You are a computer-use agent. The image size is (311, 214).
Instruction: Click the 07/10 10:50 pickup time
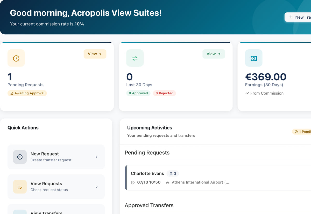point(149,182)
